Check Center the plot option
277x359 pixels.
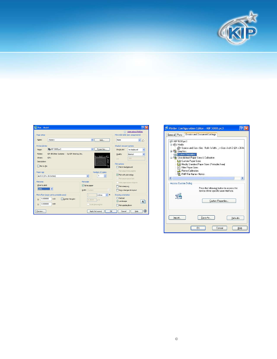tap(62, 199)
